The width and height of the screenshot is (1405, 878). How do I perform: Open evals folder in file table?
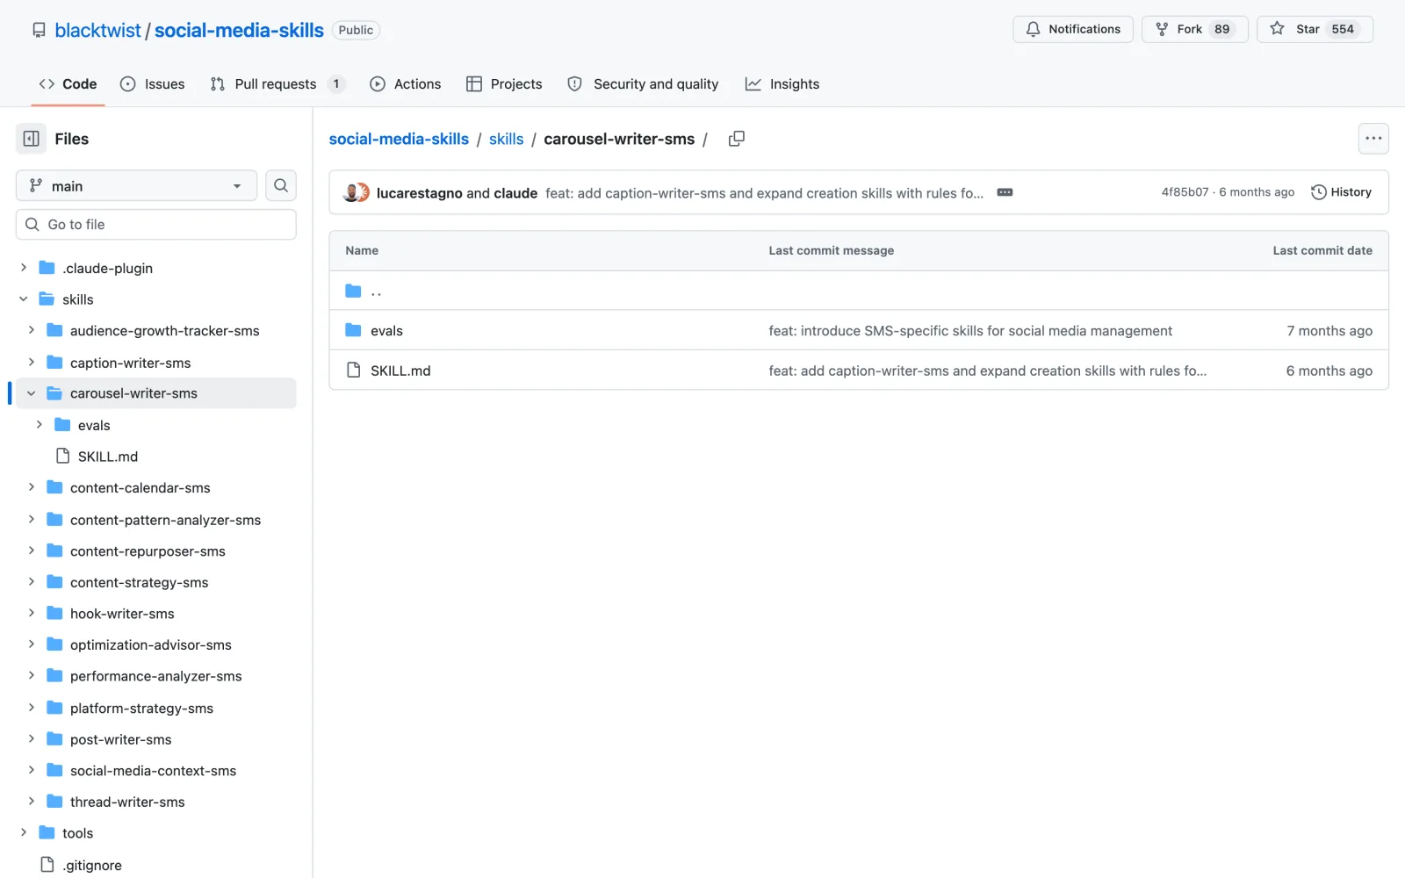click(386, 330)
